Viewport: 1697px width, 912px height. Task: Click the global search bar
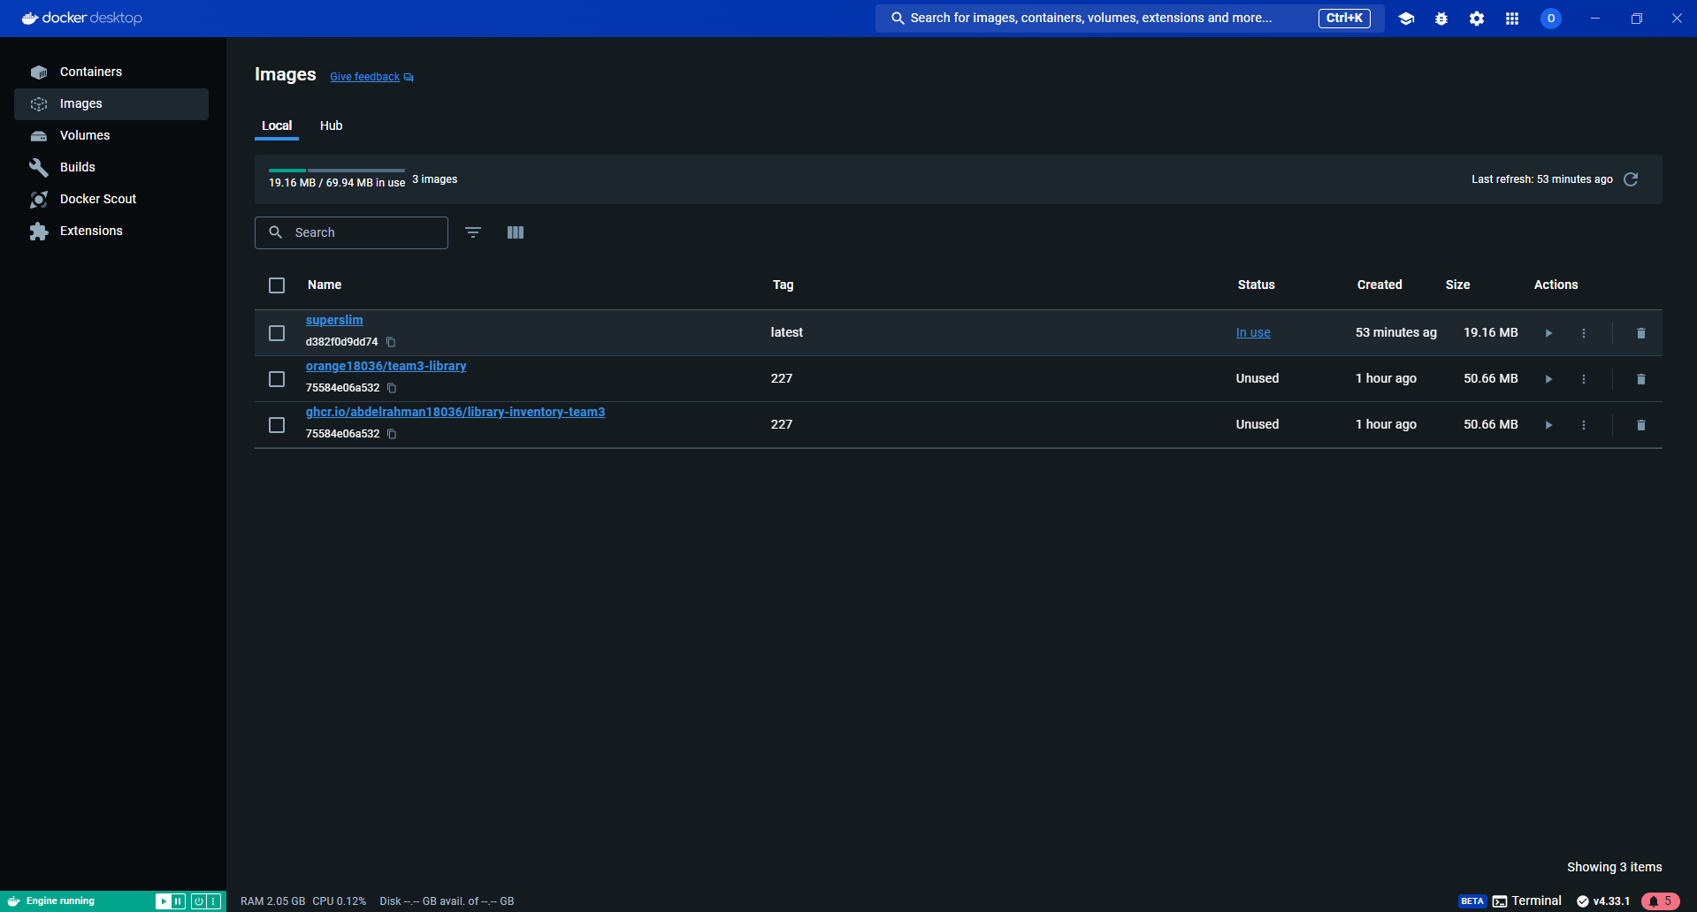[1130, 19]
